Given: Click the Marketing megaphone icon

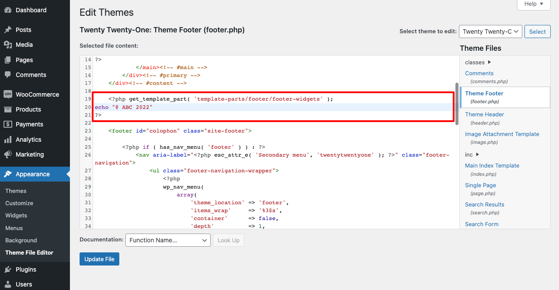Looking at the screenshot, I should click(8, 154).
